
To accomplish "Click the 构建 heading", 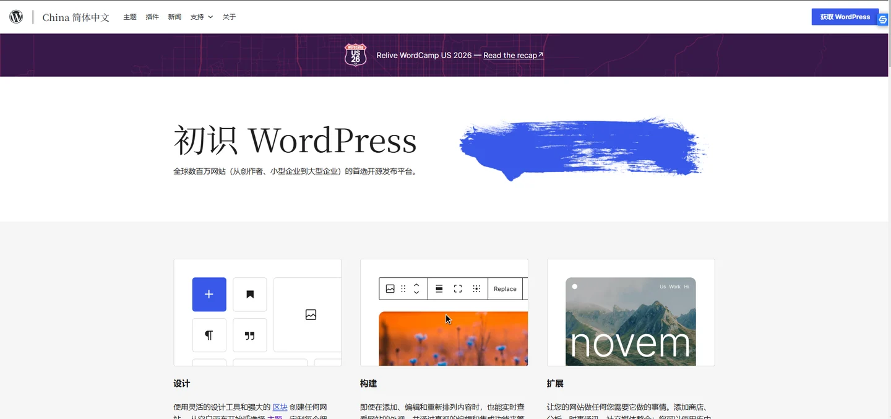I will 369,384.
